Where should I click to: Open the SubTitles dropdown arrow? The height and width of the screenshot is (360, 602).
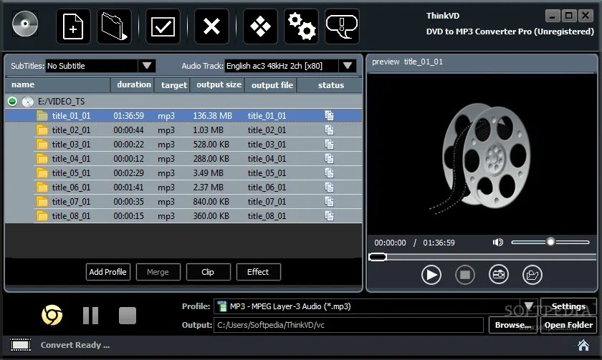(147, 66)
